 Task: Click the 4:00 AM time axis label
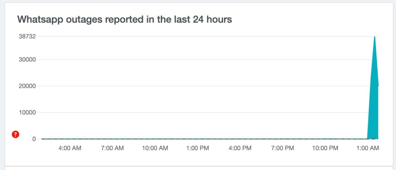click(x=70, y=148)
